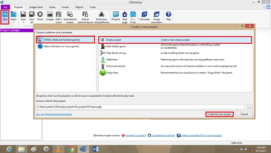Open Paint from the taskbar
This screenshot has height=153, width=271.
[34, 149]
